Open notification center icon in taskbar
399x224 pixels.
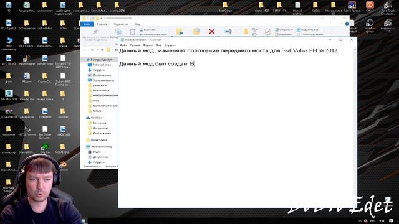click(392, 221)
